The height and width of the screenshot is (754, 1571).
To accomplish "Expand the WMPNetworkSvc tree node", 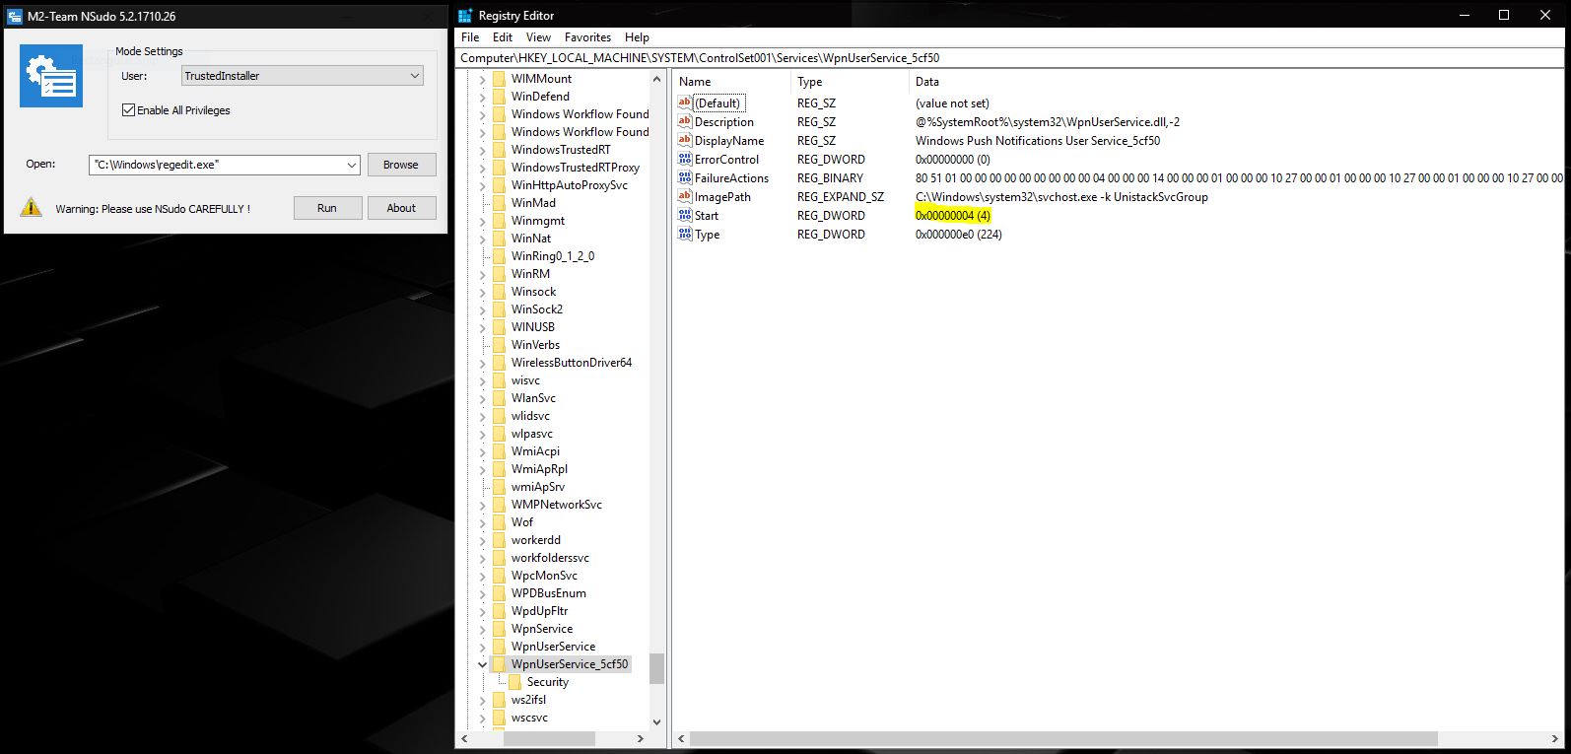I will pos(482,505).
